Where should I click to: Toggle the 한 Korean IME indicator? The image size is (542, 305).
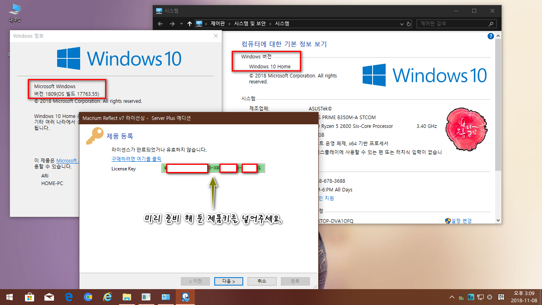501,297
